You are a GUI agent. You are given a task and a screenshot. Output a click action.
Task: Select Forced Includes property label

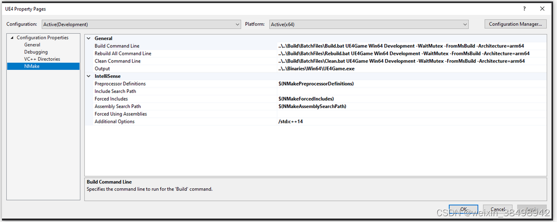(x=111, y=99)
